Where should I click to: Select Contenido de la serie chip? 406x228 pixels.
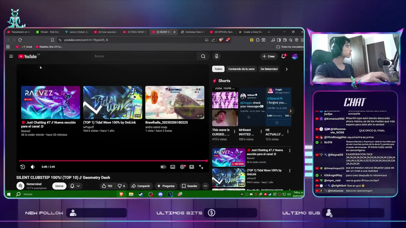[241, 69]
